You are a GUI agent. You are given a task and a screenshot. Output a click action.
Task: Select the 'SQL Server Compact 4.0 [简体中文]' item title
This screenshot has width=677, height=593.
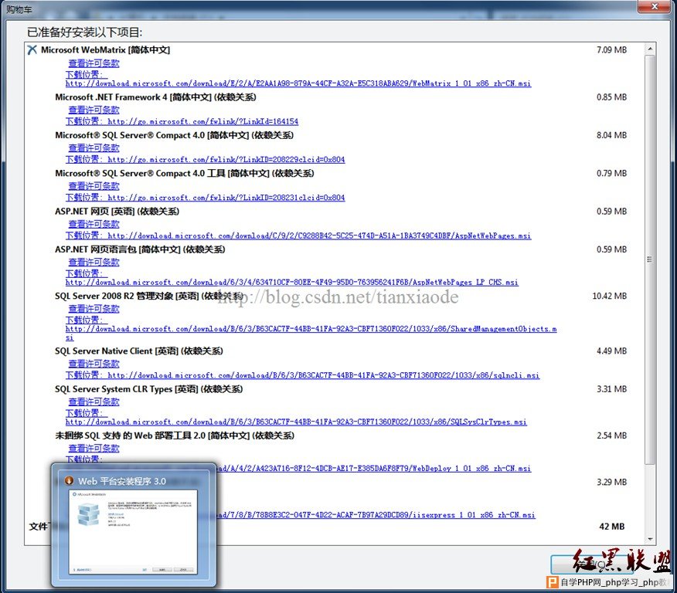[174, 135]
